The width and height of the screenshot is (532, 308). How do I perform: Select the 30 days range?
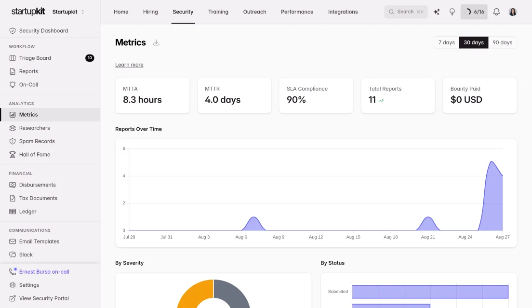474,42
